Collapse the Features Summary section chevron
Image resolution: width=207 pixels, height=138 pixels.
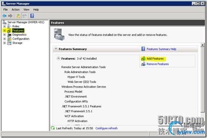(56, 49)
